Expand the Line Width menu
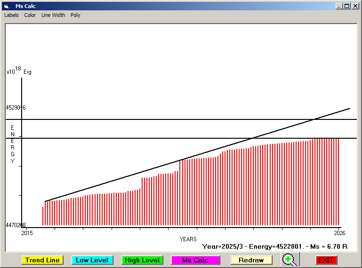 [53, 15]
